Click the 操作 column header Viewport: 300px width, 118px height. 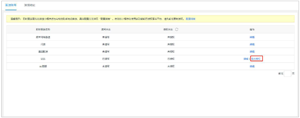point(252,29)
